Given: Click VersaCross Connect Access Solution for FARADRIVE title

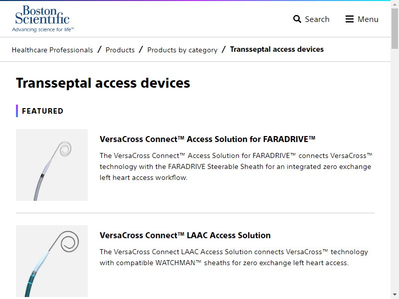Looking at the screenshot, I should 207,139.
